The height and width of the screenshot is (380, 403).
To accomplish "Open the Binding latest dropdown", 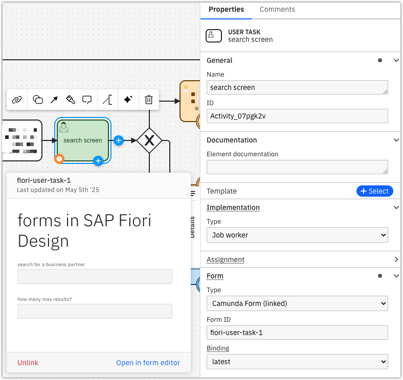I will 297,362.
